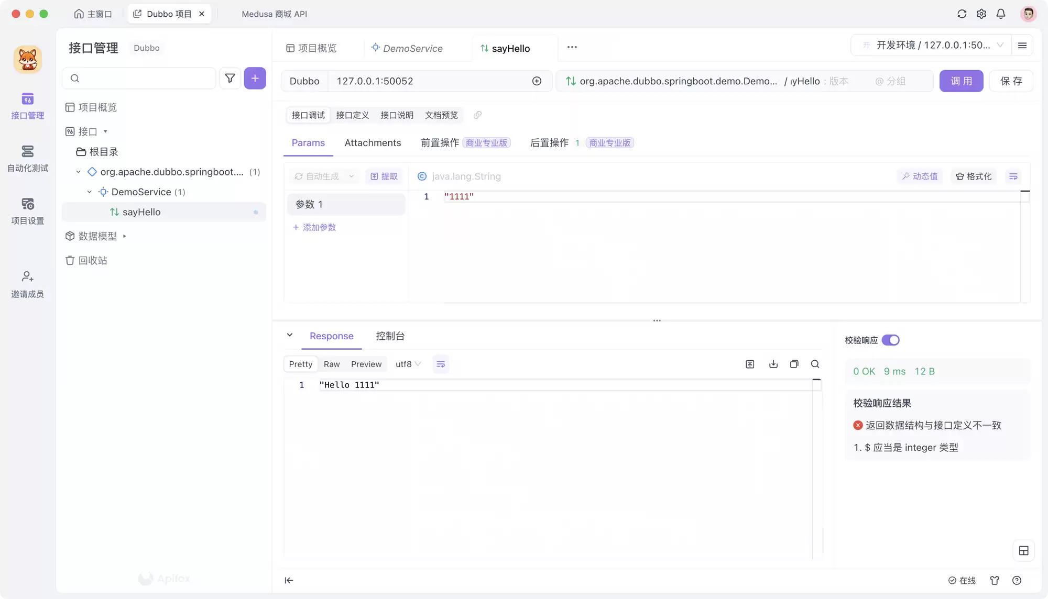Switch to the 主窗口 tab
This screenshot has width=1048, height=599.
[x=93, y=14]
